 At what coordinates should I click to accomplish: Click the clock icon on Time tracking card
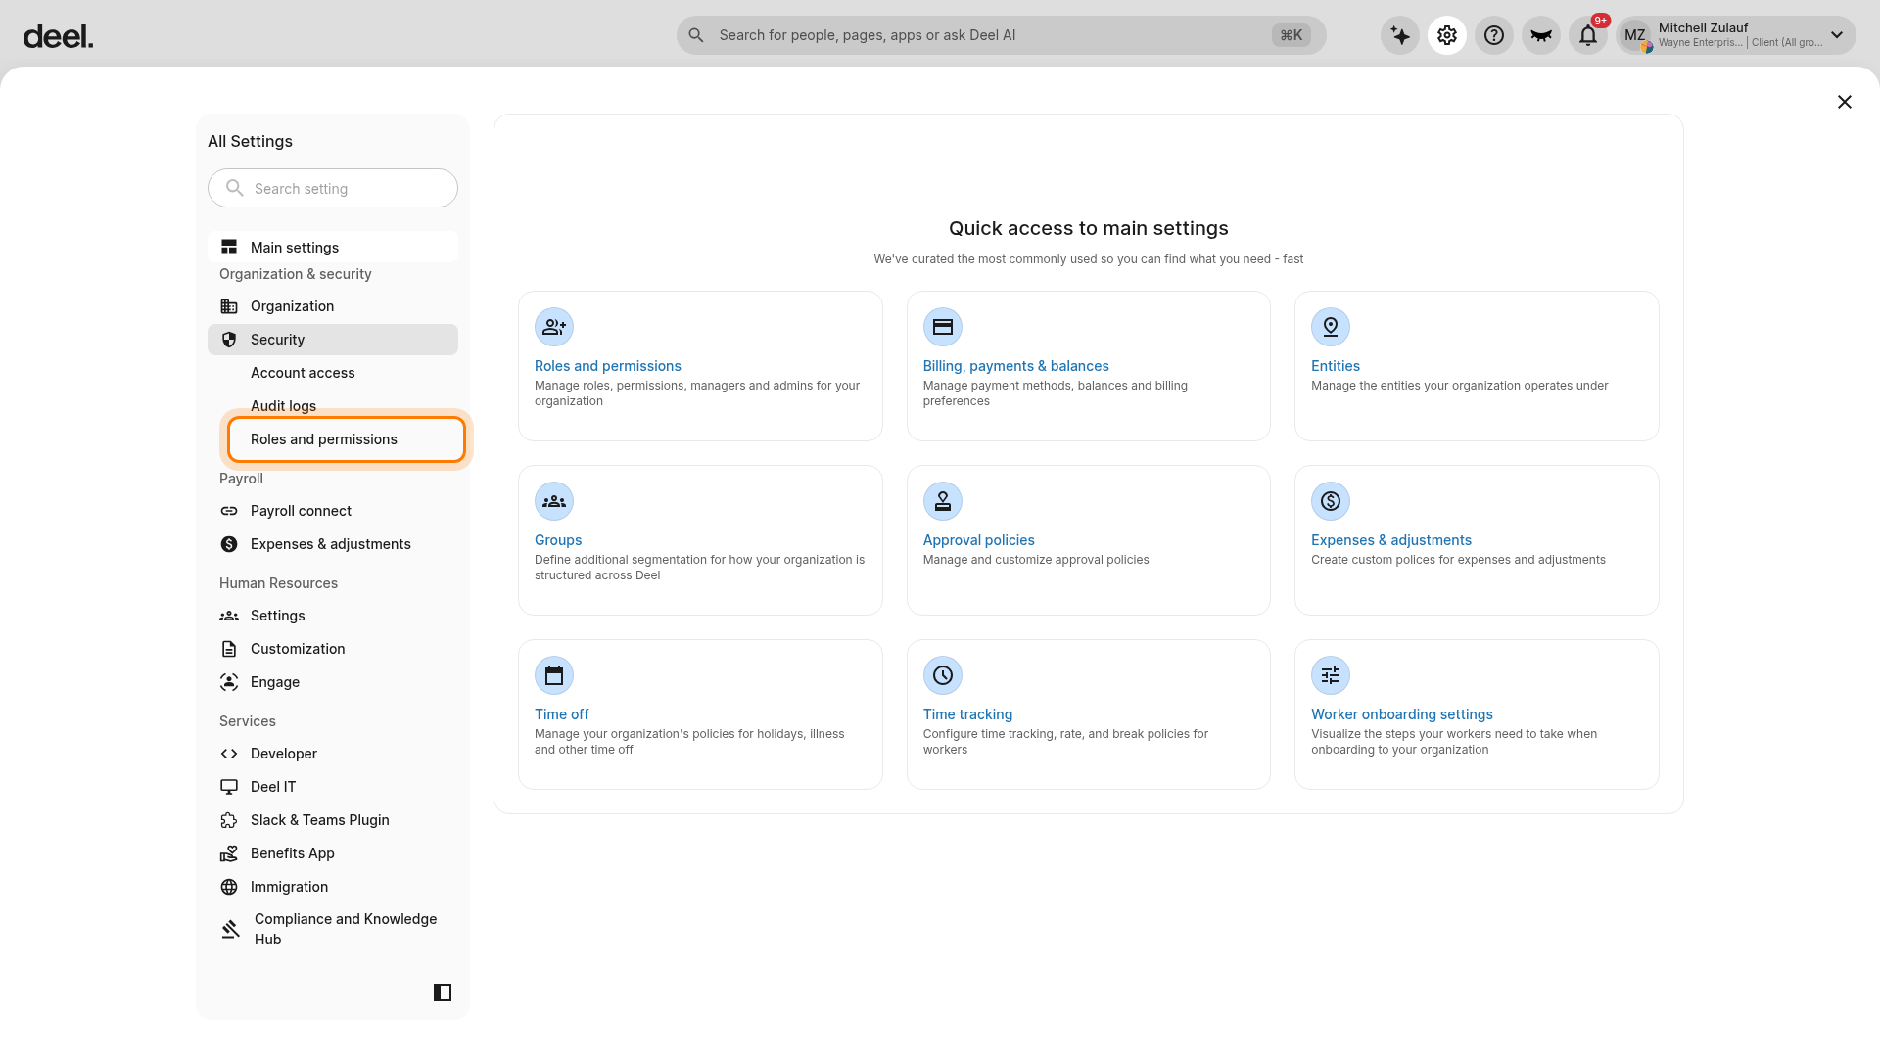943,675
